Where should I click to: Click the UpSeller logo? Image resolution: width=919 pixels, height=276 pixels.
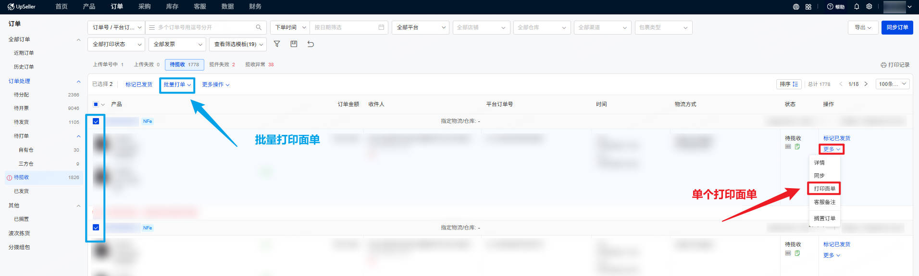(22, 7)
